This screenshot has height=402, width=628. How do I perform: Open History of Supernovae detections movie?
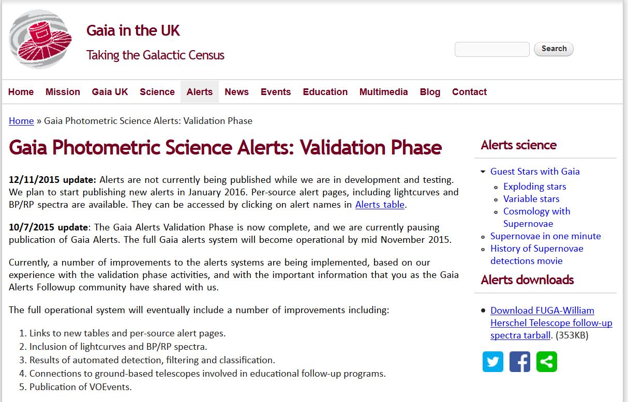(537, 255)
